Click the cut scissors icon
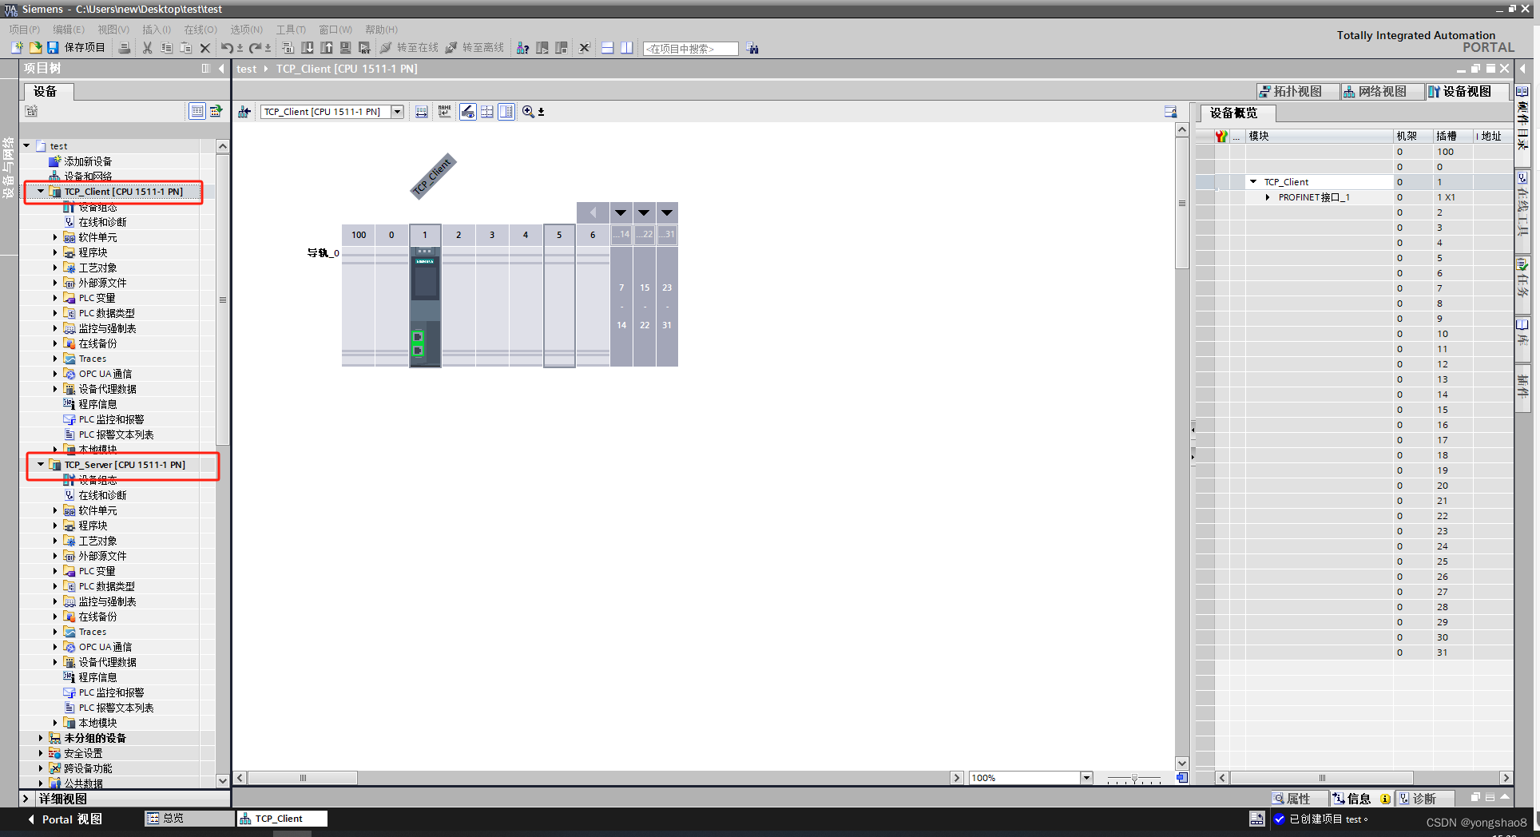The width and height of the screenshot is (1540, 837). [148, 48]
